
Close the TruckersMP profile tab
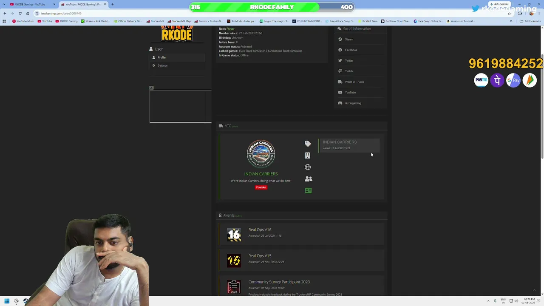pos(105,4)
